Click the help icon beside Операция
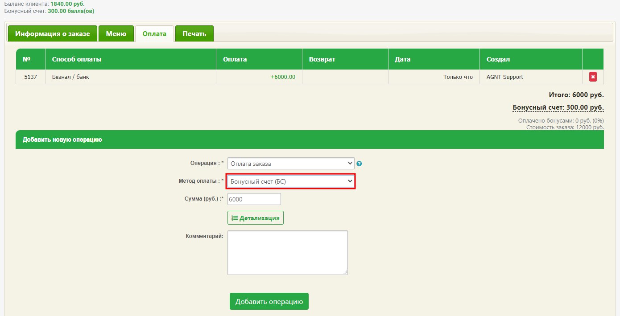 [x=359, y=164]
